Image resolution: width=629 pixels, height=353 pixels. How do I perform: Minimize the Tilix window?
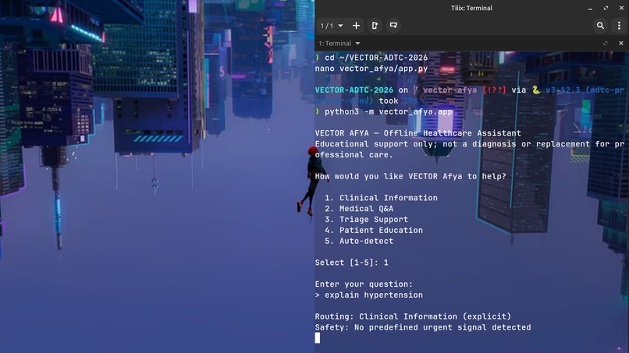[x=590, y=8]
